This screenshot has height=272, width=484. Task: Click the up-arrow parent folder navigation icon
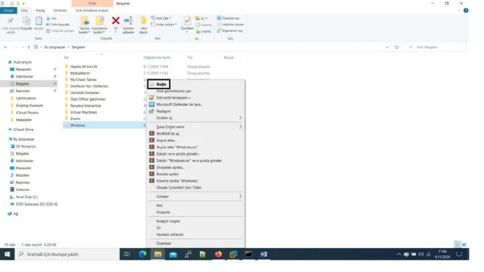[x=29, y=47]
